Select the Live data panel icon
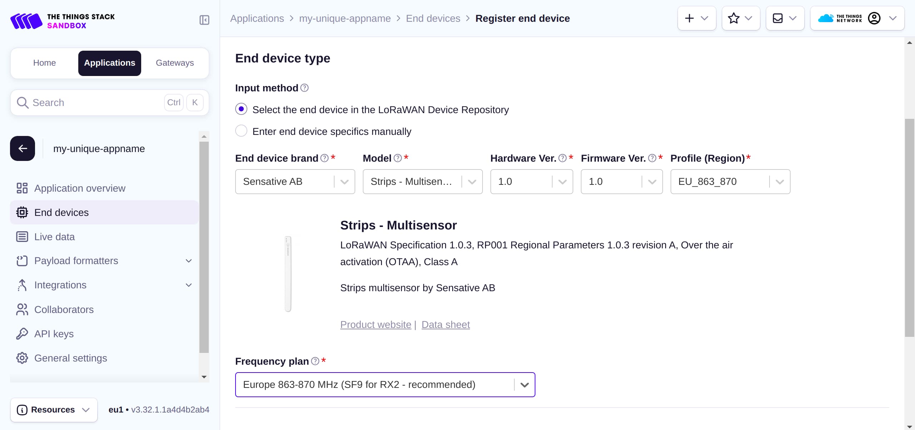 pos(22,236)
